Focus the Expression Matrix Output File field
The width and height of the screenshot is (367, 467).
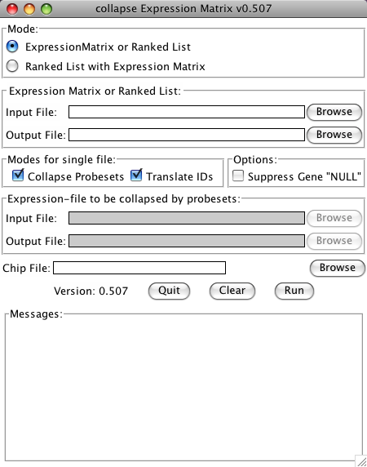[187, 135]
